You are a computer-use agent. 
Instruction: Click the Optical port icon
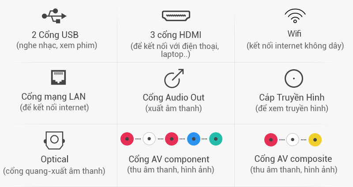(54, 140)
